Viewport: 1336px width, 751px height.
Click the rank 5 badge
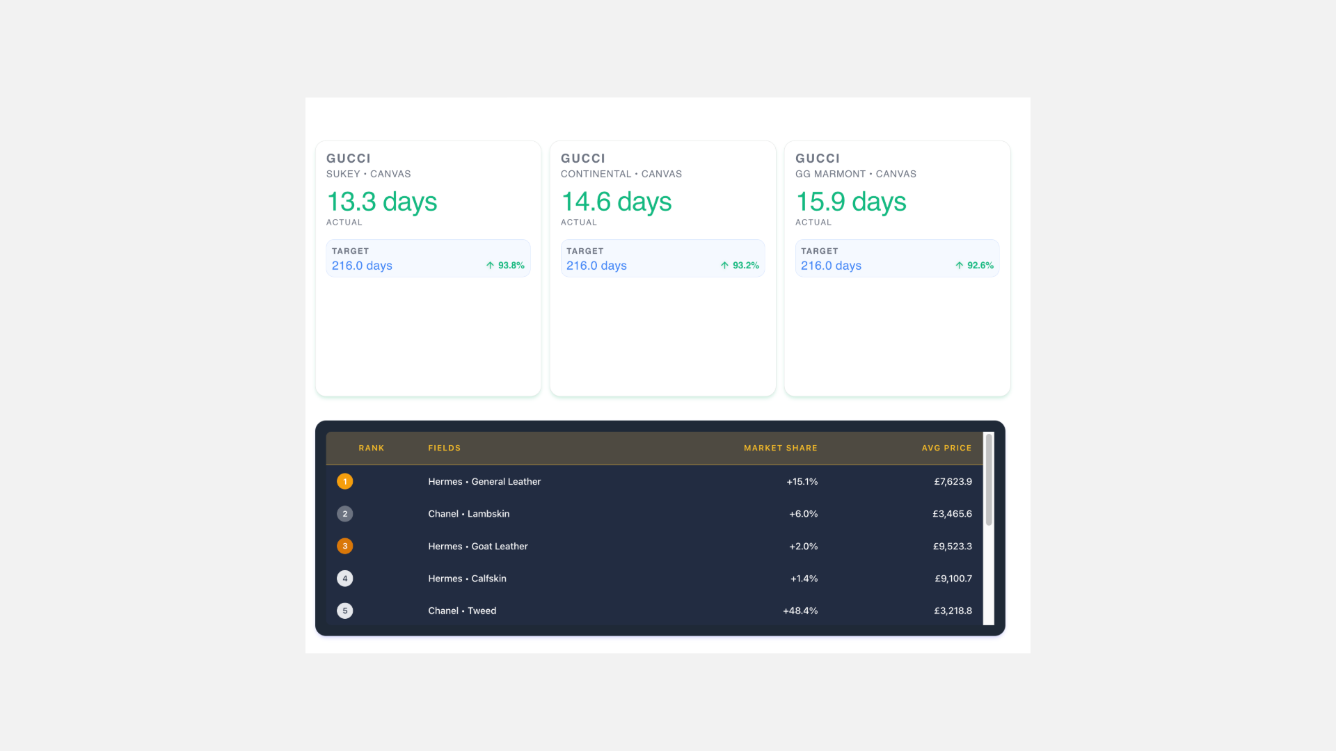(x=344, y=611)
